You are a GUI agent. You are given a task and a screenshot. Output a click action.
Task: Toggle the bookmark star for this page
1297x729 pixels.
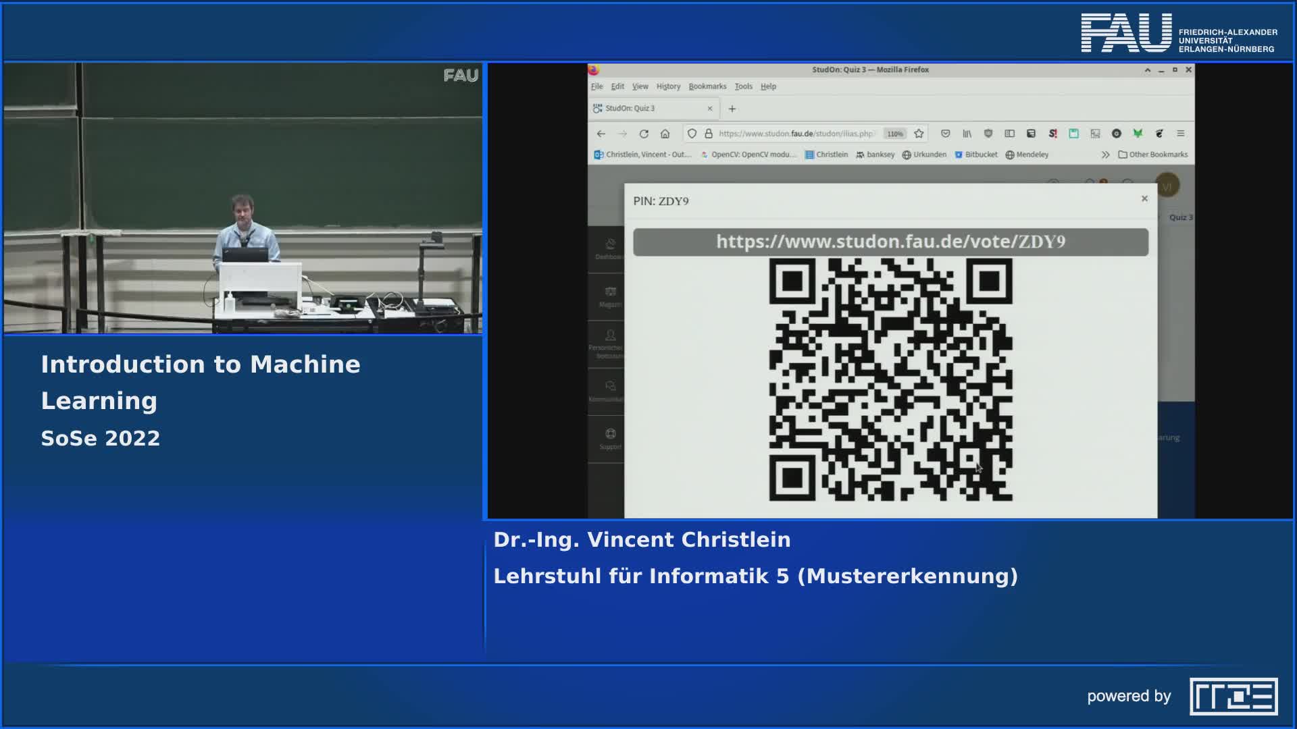[918, 134]
